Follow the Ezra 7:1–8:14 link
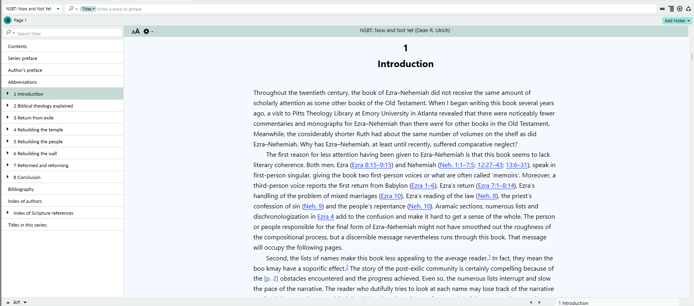The width and height of the screenshot is (694, 306). 496,186
